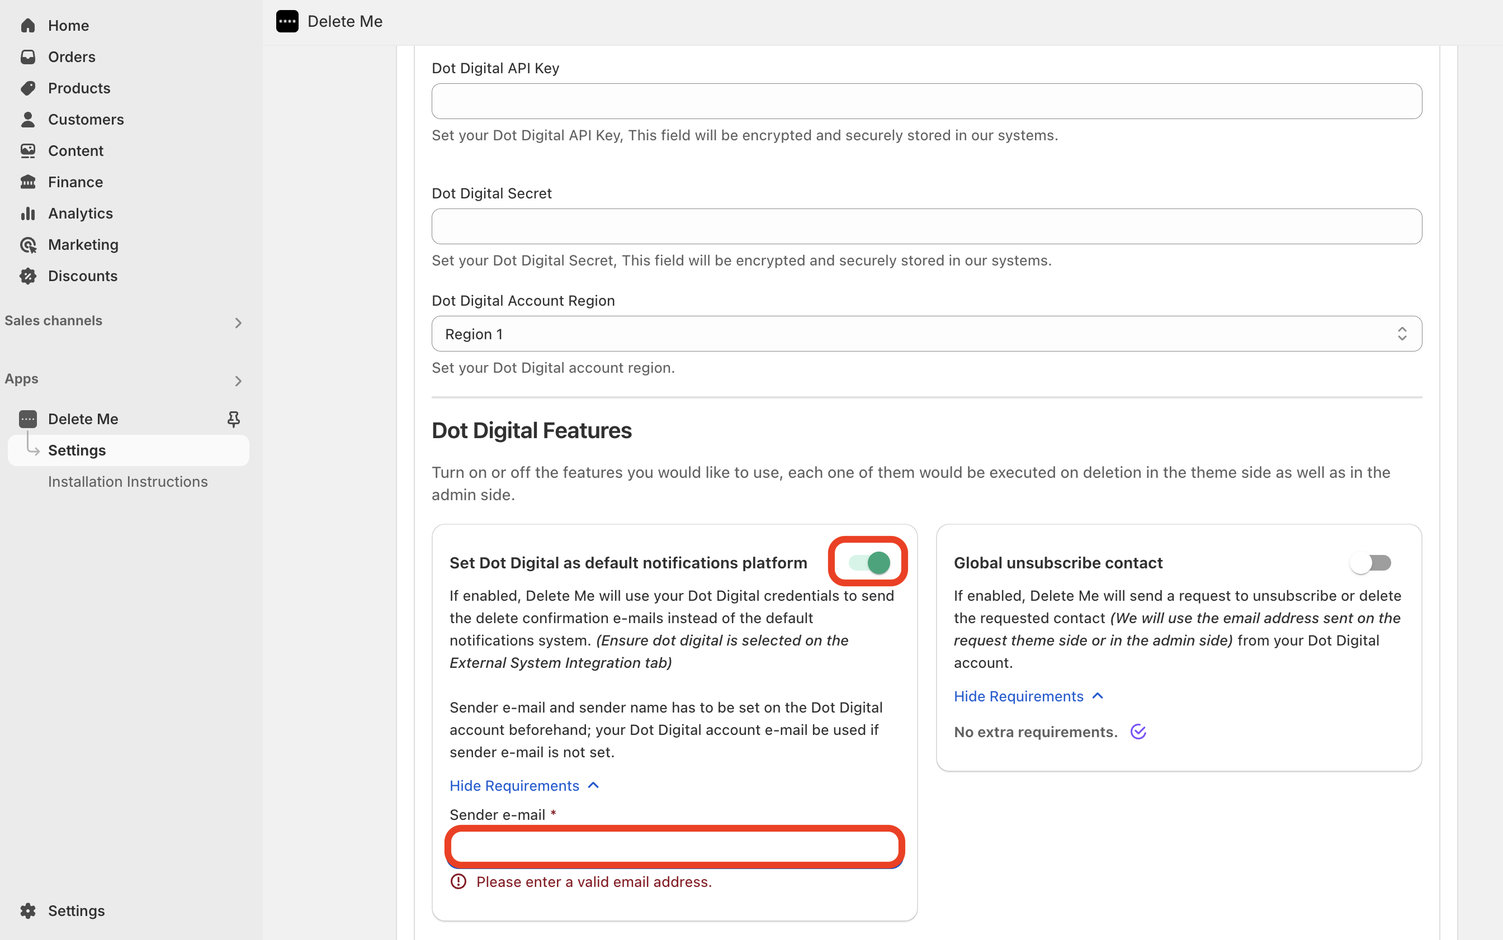Click the Home icon in sidebar
The height and width of the screenshot is (940, 1503).
28,26
